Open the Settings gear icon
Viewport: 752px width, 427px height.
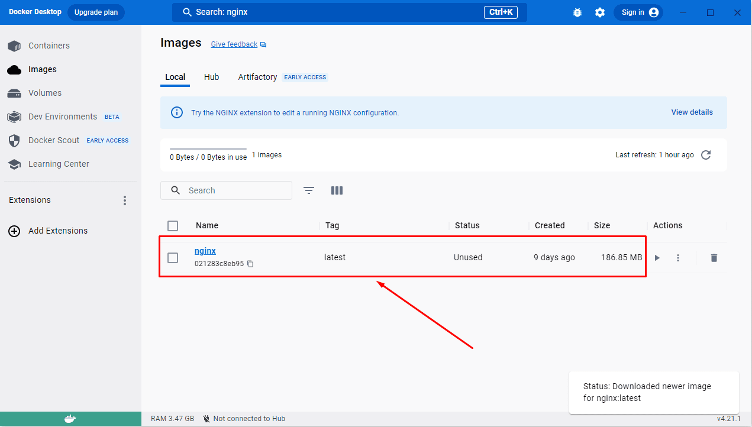click(600, 12)
